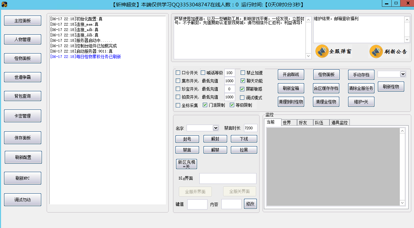Open the 道具监控 tab
This screenshot has height=228, width=414.
click(x=339, y=123)
